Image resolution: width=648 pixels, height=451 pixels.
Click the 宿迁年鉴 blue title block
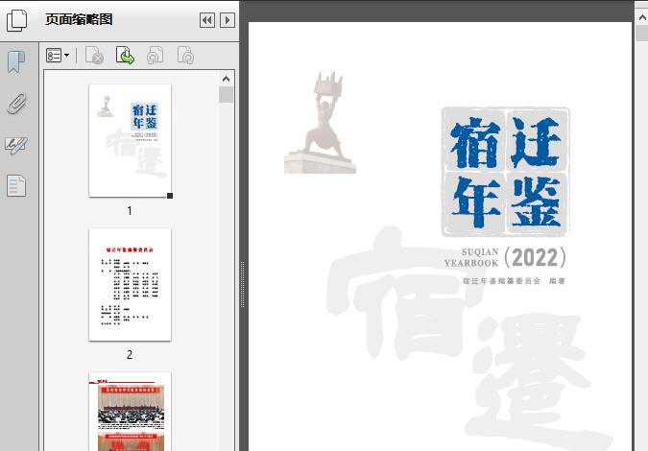(505, 172)
